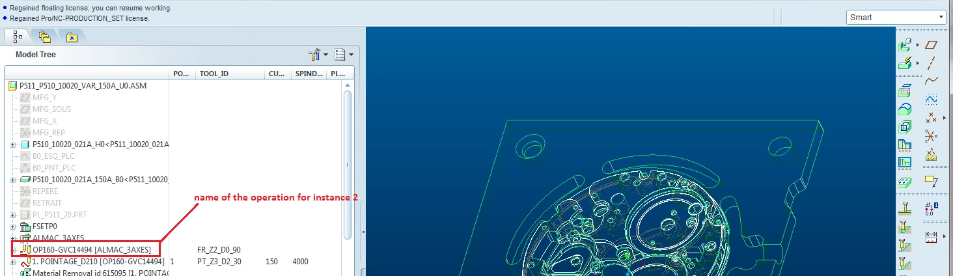
Task: Click the yellow ruler-with-points icon
Action: pyautogui.click(x=931, y=154)
